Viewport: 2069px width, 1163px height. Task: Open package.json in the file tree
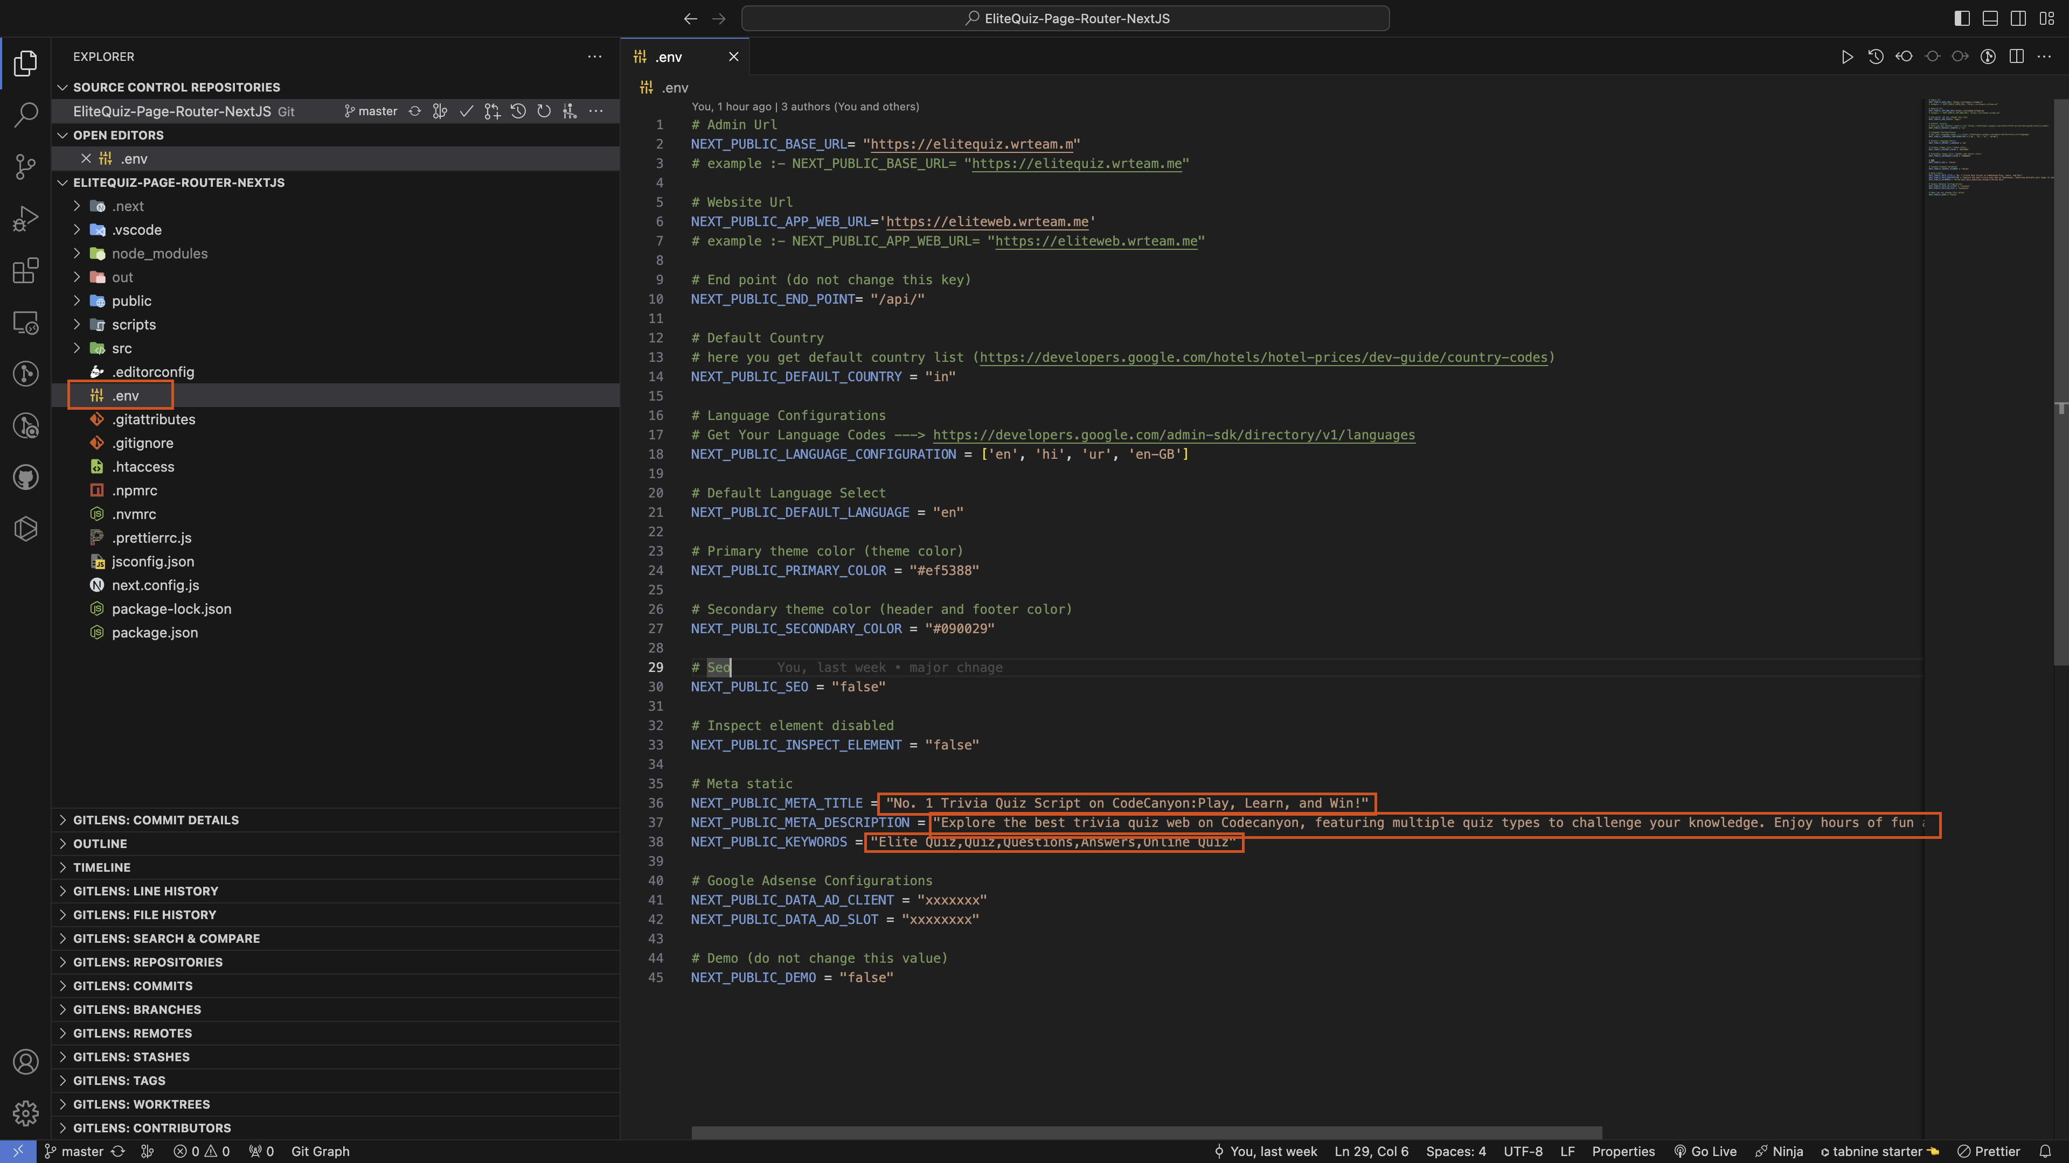coord(155,633)
